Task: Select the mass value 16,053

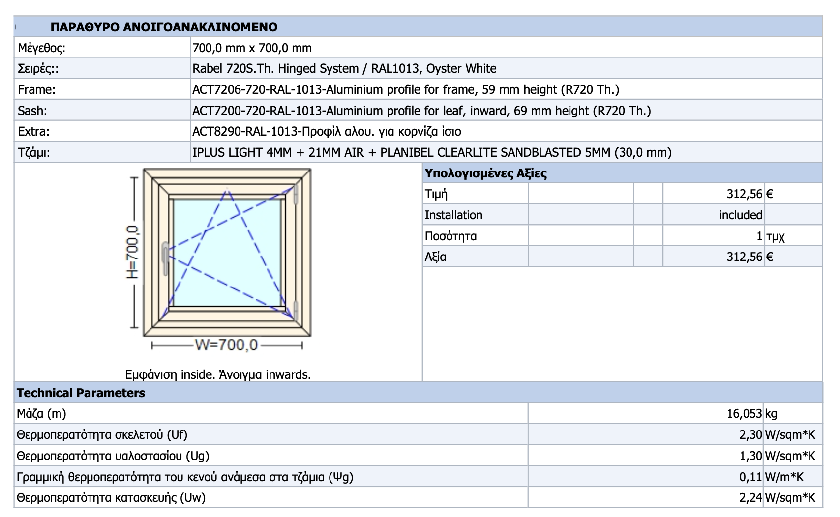Action: click(745, 413)
